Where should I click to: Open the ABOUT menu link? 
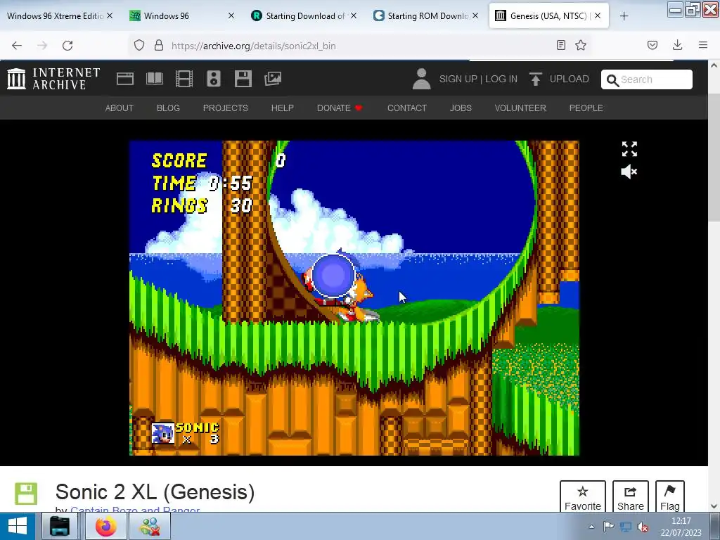pyautogui.click(x=120, y=108)
